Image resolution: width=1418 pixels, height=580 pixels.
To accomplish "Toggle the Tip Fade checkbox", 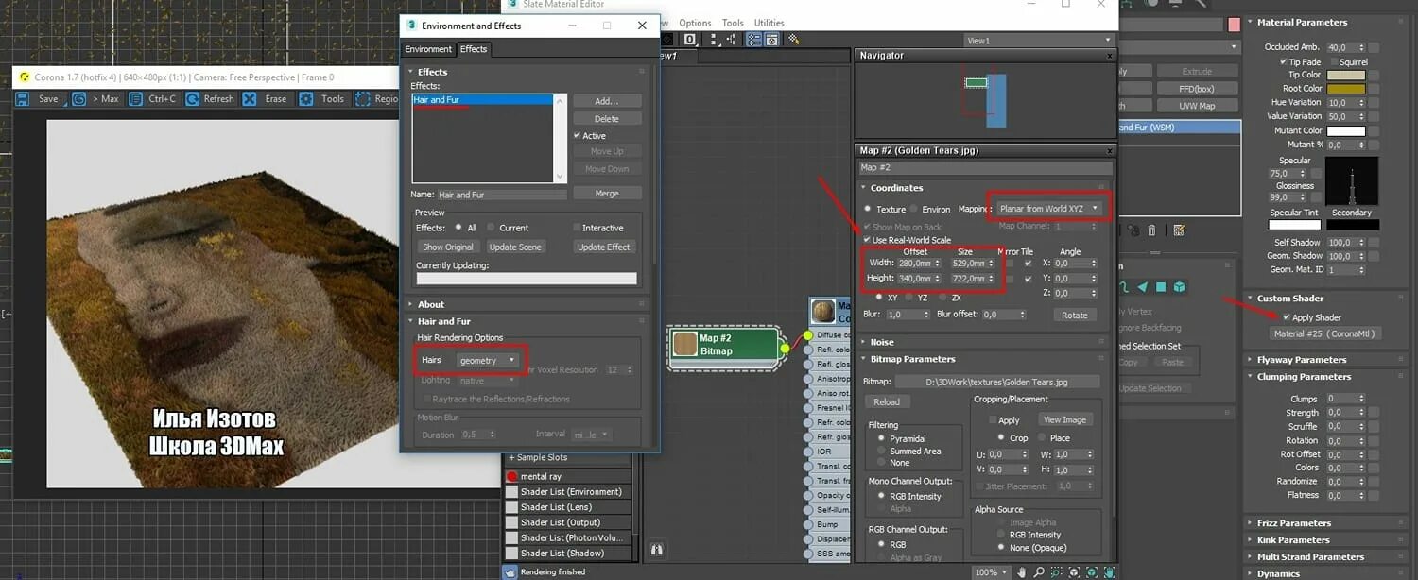I will 1283,61.
